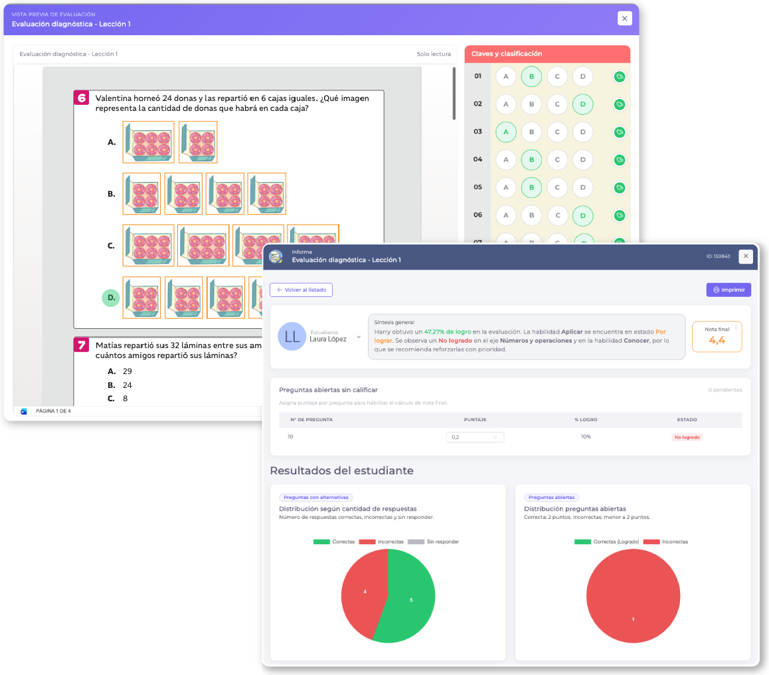769x675 pixels.
Task: Click the red pie slice labeled 4
Action: [365, 591]
